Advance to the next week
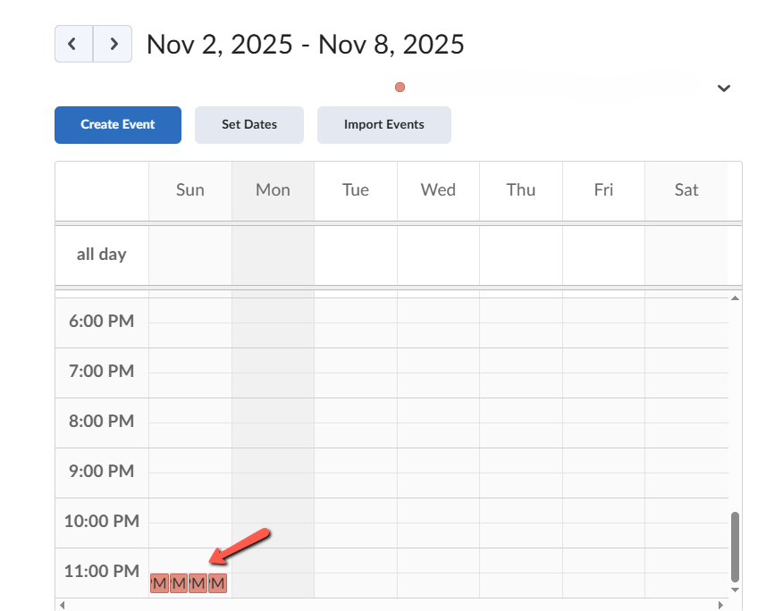The width and height of the screenshot is (766, 611). 113,43
